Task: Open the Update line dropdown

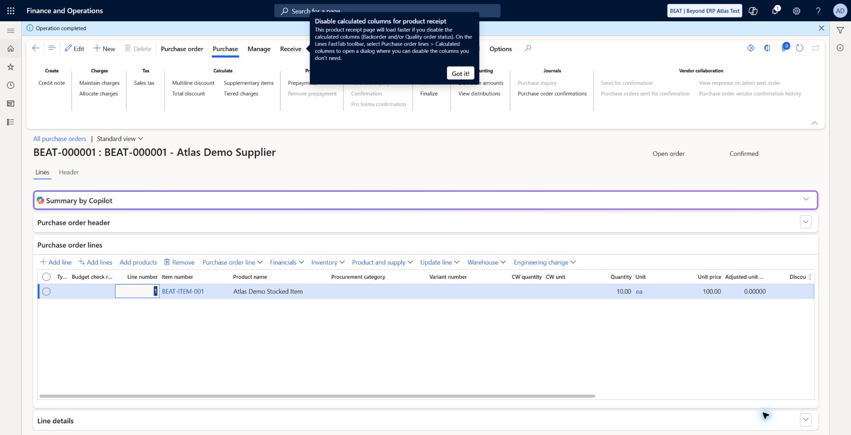Action: (x=440, y=262)
